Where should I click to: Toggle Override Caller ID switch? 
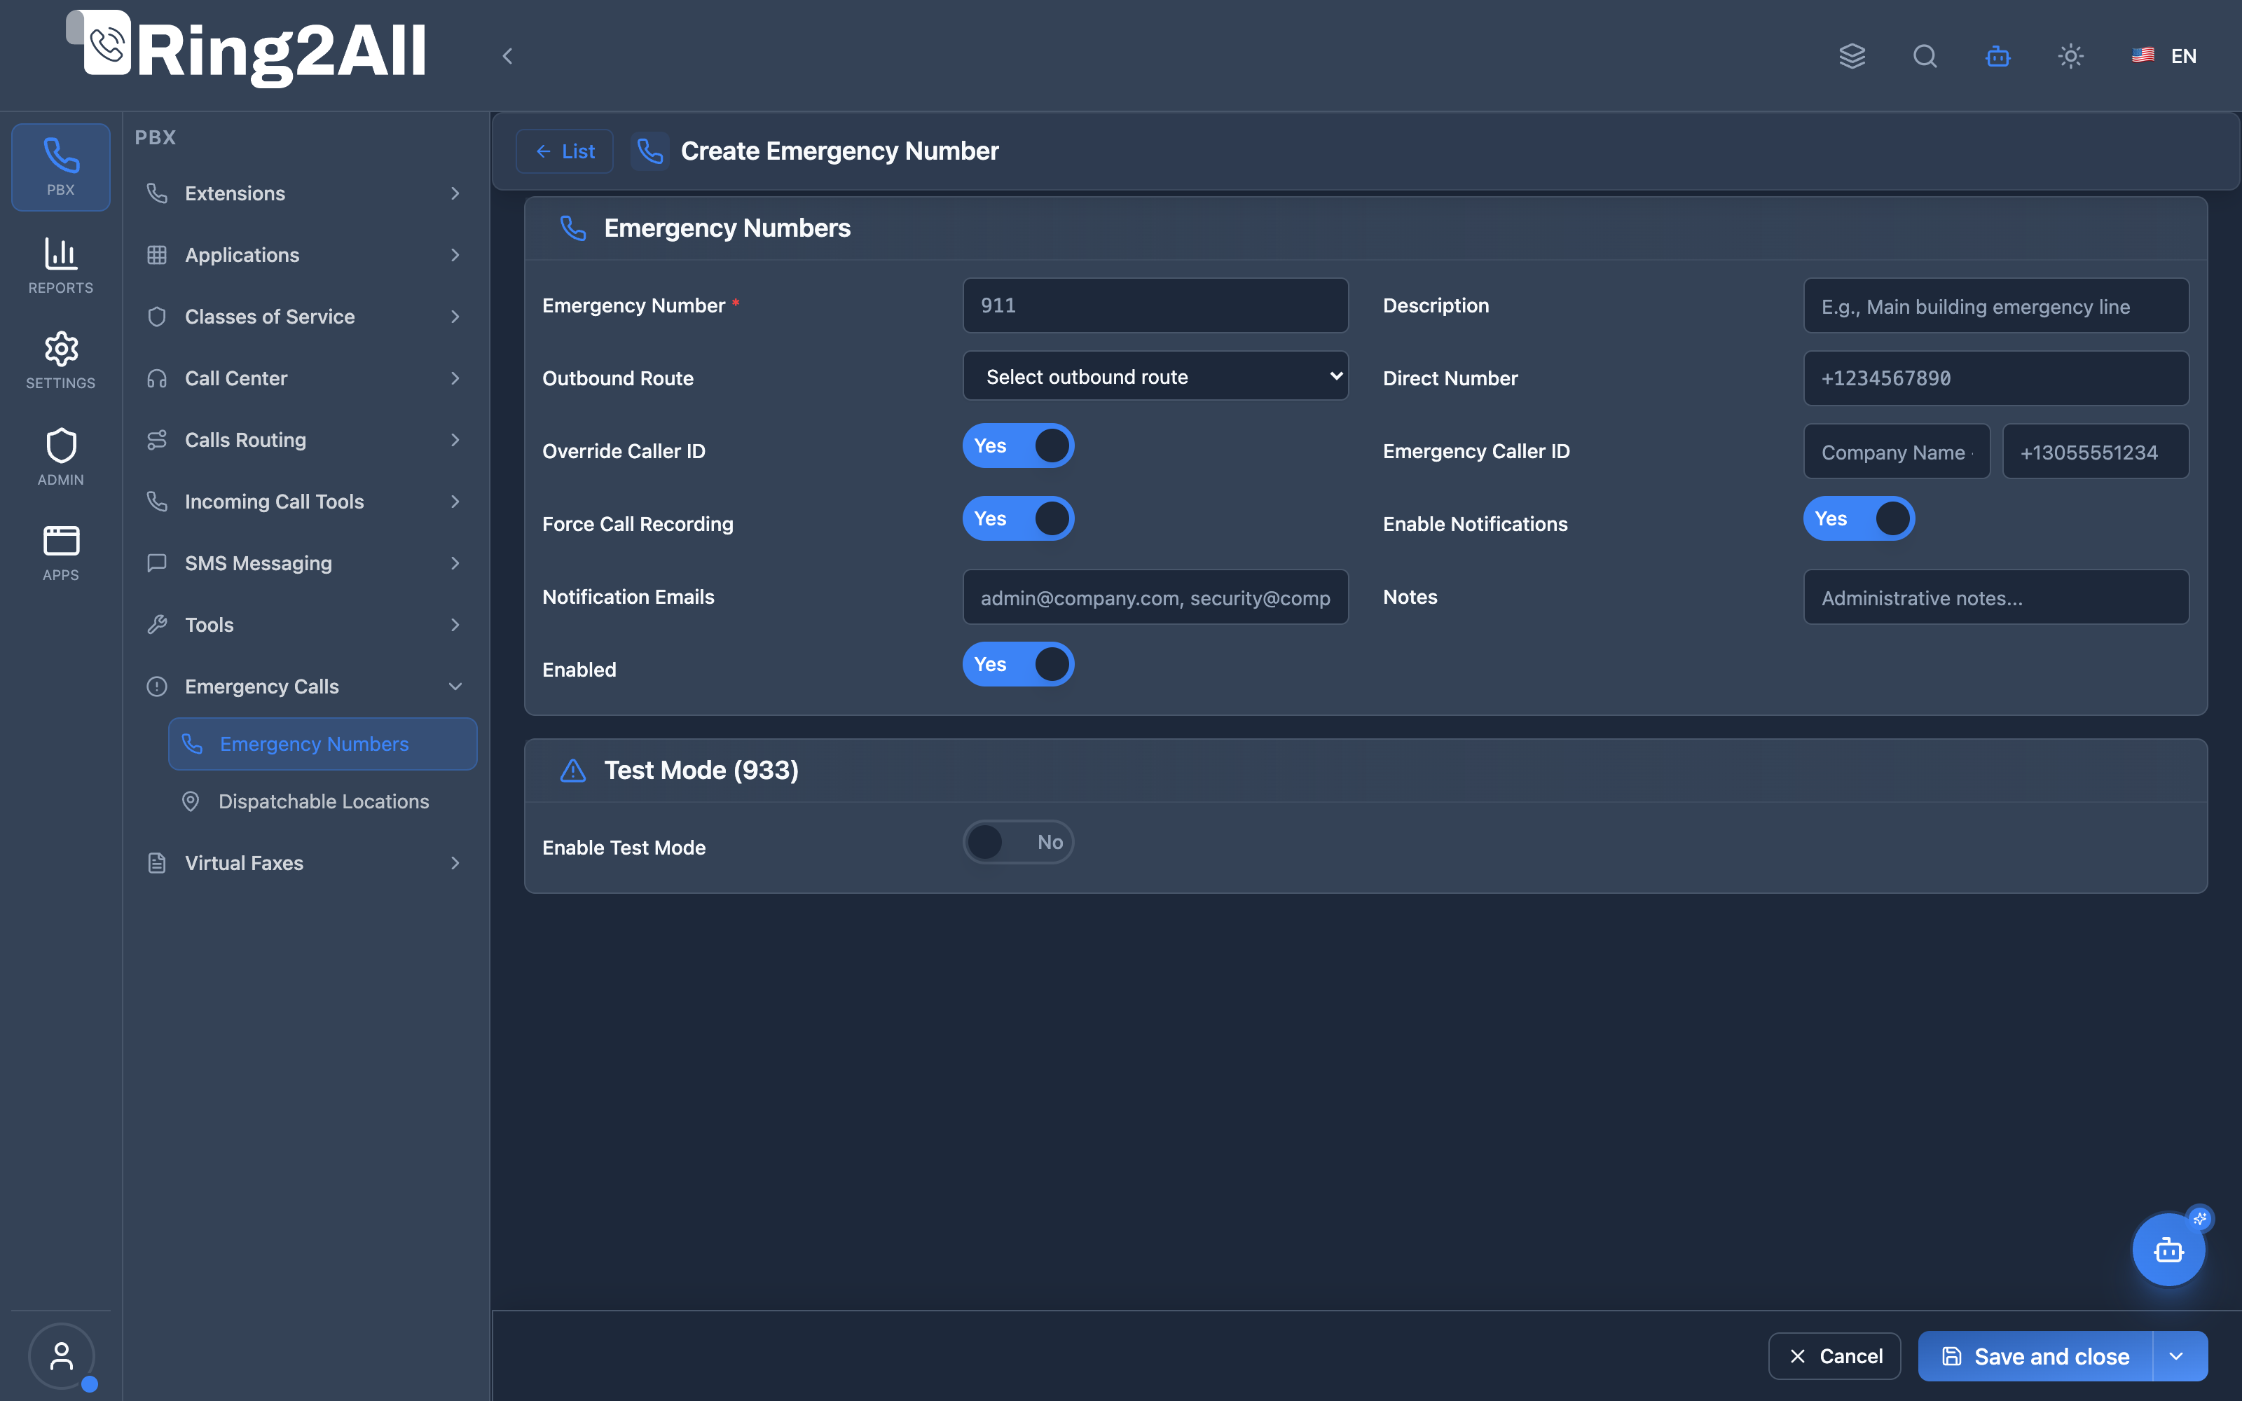(1018, 446)
